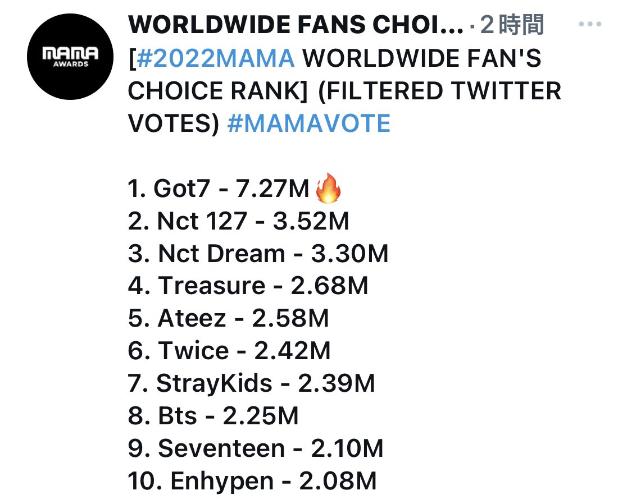
Task: Click the fire emoji next to Got7
Action: click(x=328, y=188)
